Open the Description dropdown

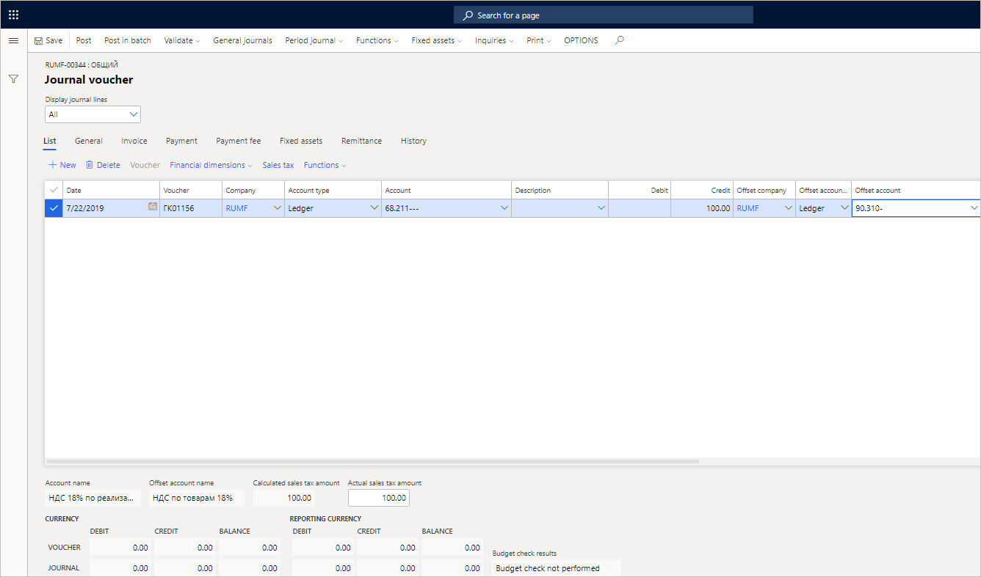coord(601,208)
